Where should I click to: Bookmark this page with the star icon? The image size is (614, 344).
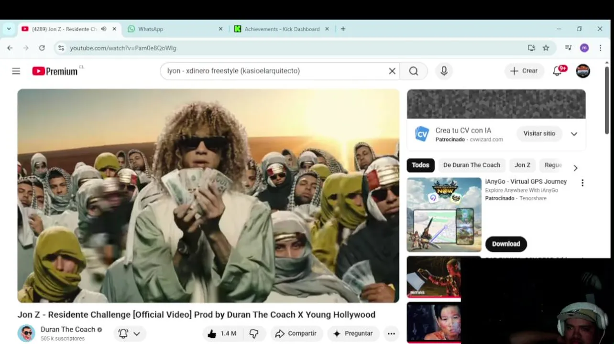[x=546, y=48]
